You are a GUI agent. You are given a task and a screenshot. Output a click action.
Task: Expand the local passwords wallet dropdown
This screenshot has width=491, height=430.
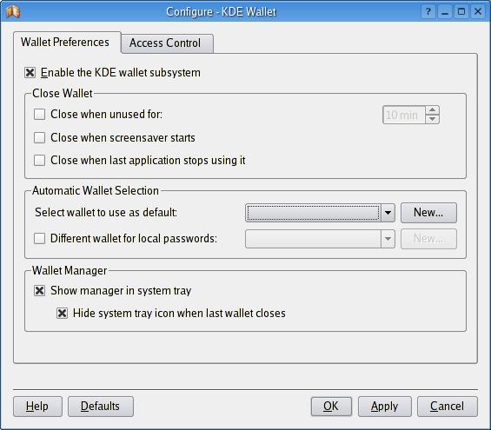pyautogui.click(x=388, y=239)
